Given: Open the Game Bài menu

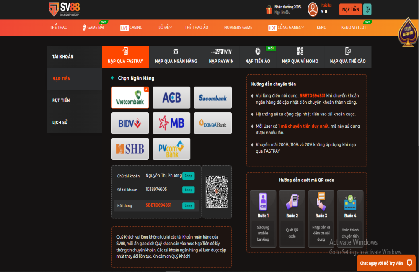Looking at the screenshot, I should [x=93, y=28].
